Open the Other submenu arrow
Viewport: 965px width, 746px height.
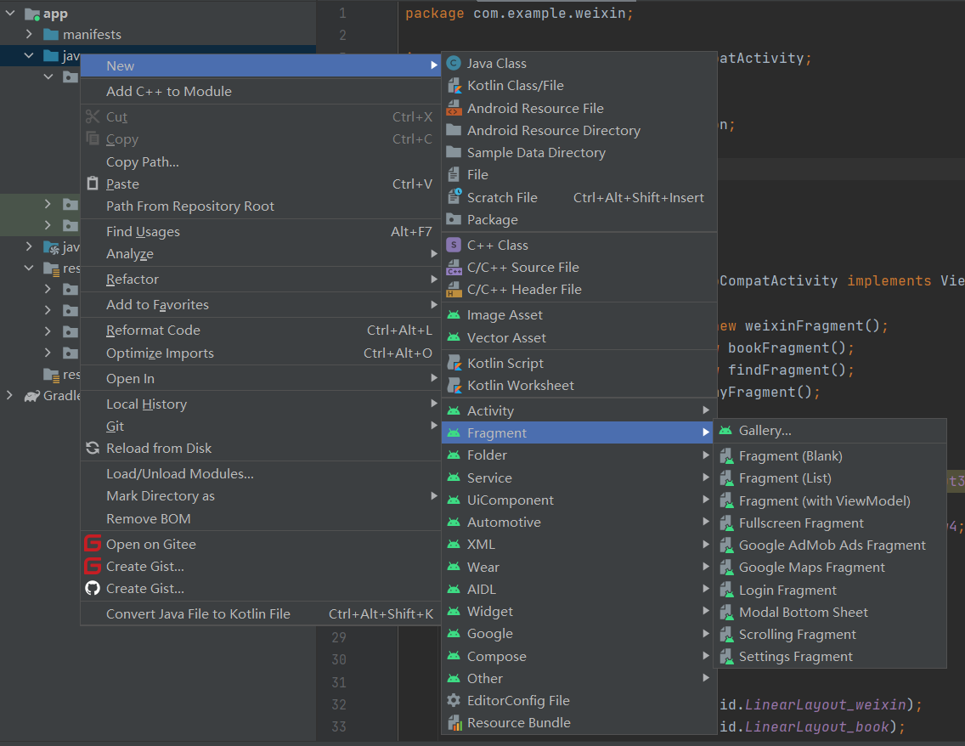click(x=705, y=678)
